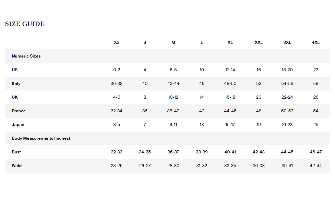Click the Bust row label
The width and height of the screenshot is (335, 201).
click(16, 152)
